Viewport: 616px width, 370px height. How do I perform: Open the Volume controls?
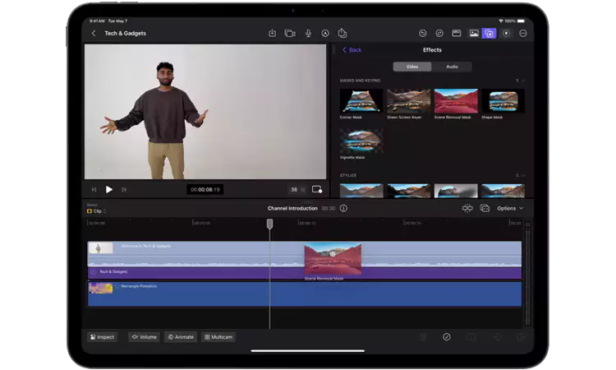tap(145, 337)
